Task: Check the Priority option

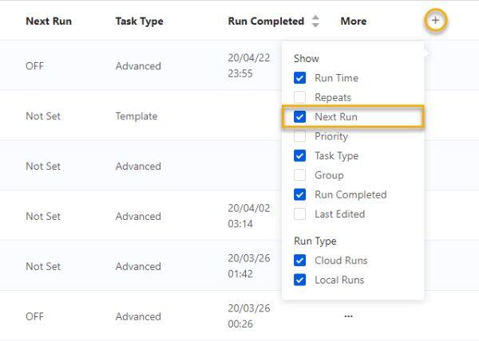Action: (299, 136)
